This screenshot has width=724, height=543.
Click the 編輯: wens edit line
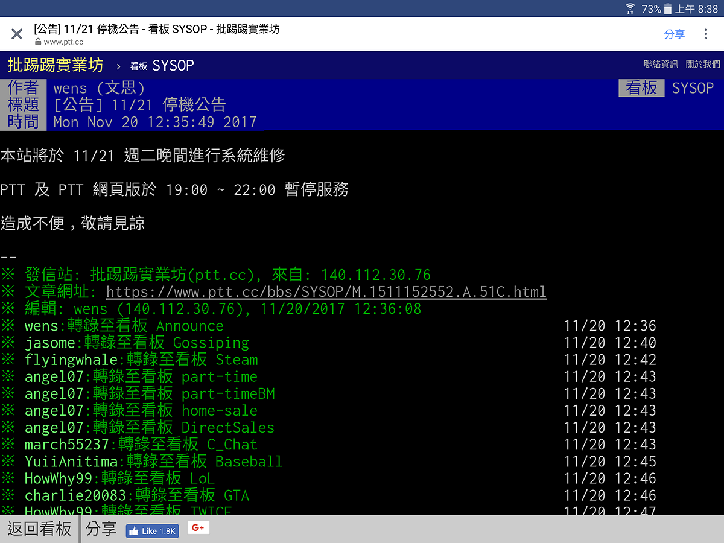(211, 309)
